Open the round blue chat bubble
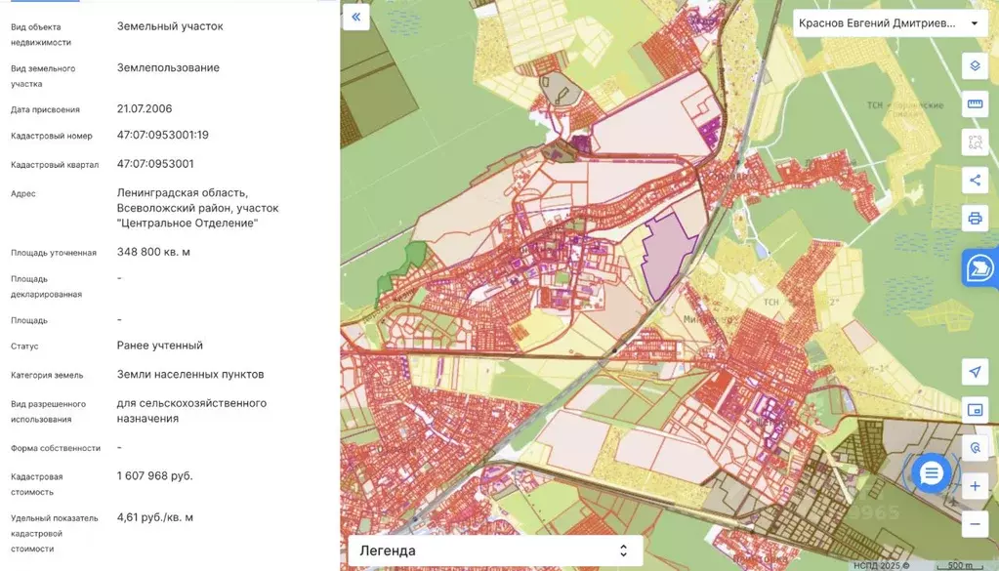Viewport: 999px width, 571px height. tap(931, 473)
